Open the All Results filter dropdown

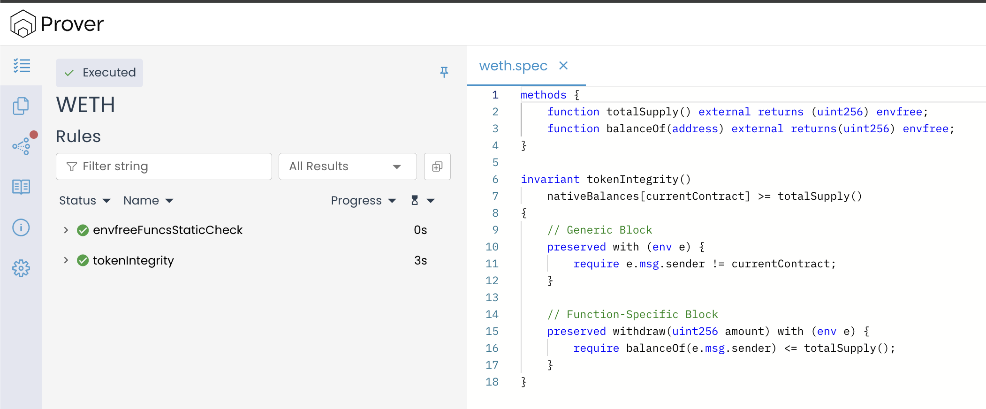pos(347,167)
